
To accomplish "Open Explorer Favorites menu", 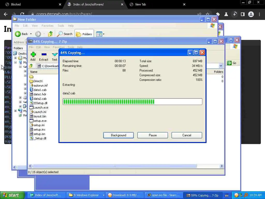I will 48,26.
